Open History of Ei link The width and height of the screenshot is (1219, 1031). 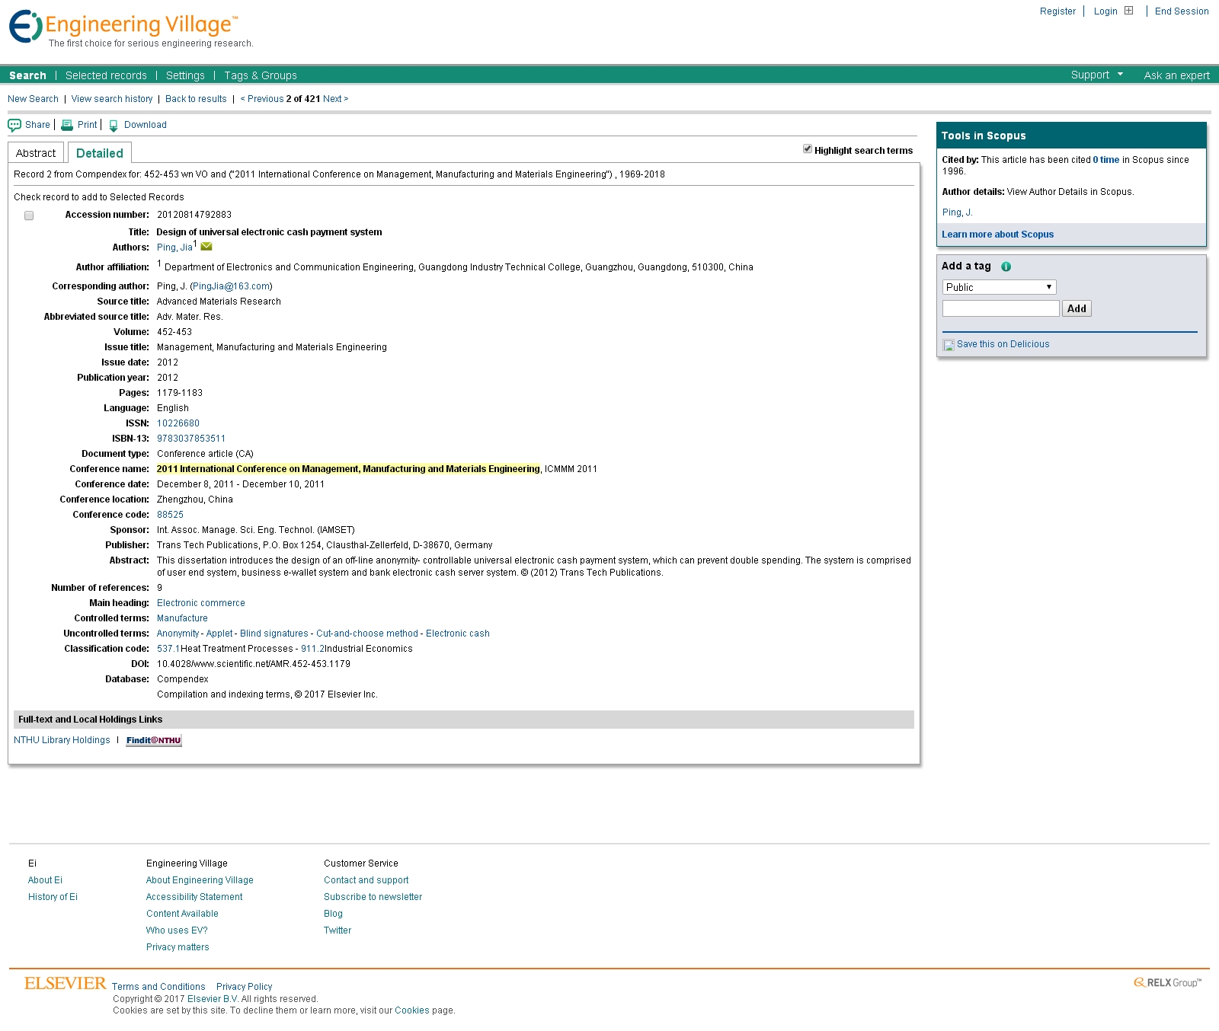pos(53,897)
